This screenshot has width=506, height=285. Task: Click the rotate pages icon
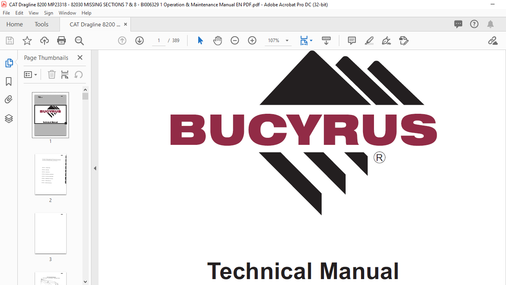pyautogui.click(x=78, y=74)
